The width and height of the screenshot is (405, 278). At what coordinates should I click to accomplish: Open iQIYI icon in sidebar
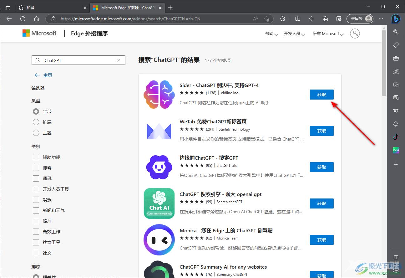click(396, 150)
